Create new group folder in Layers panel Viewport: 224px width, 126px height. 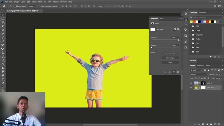[211, 124]
